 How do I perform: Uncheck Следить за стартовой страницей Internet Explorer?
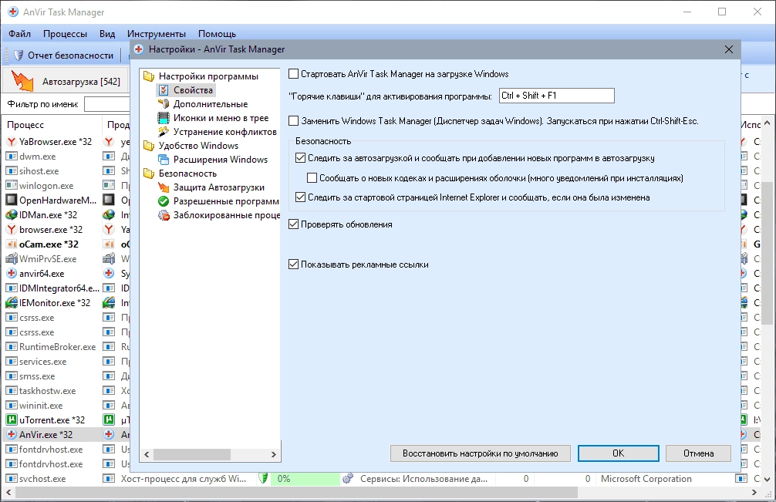tap(300, 197)
